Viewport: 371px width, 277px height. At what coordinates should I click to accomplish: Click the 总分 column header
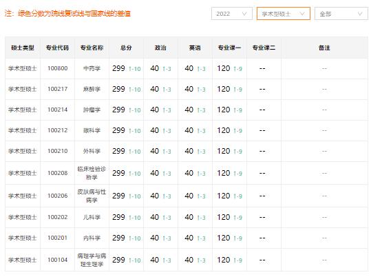126,48
